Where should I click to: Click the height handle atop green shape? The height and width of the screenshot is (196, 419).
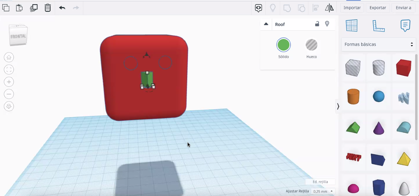(x=147, y=73)
